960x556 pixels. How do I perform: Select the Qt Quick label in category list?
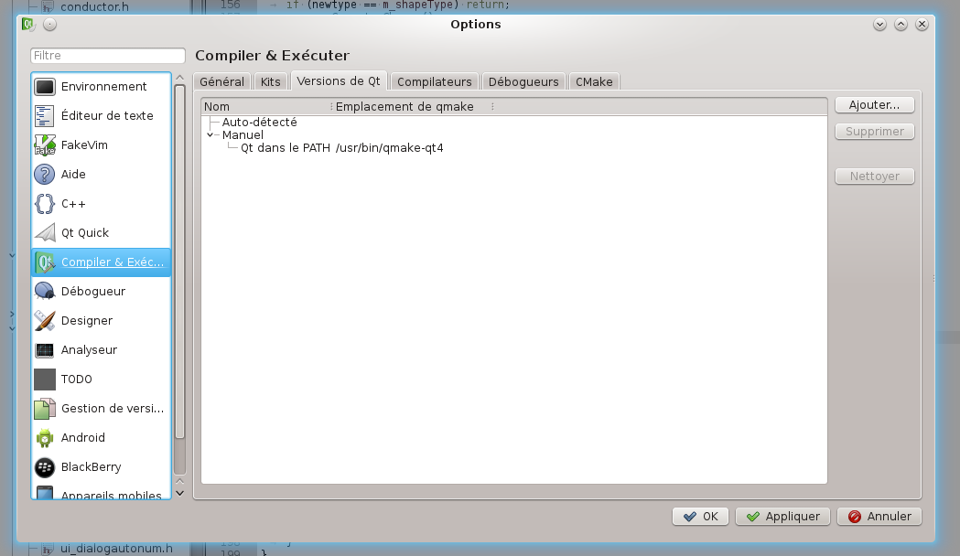(85, 232)
